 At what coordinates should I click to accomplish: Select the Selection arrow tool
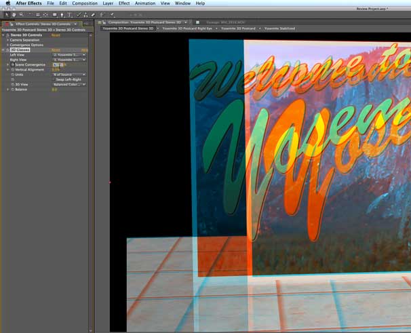click(x=7, y=15)
